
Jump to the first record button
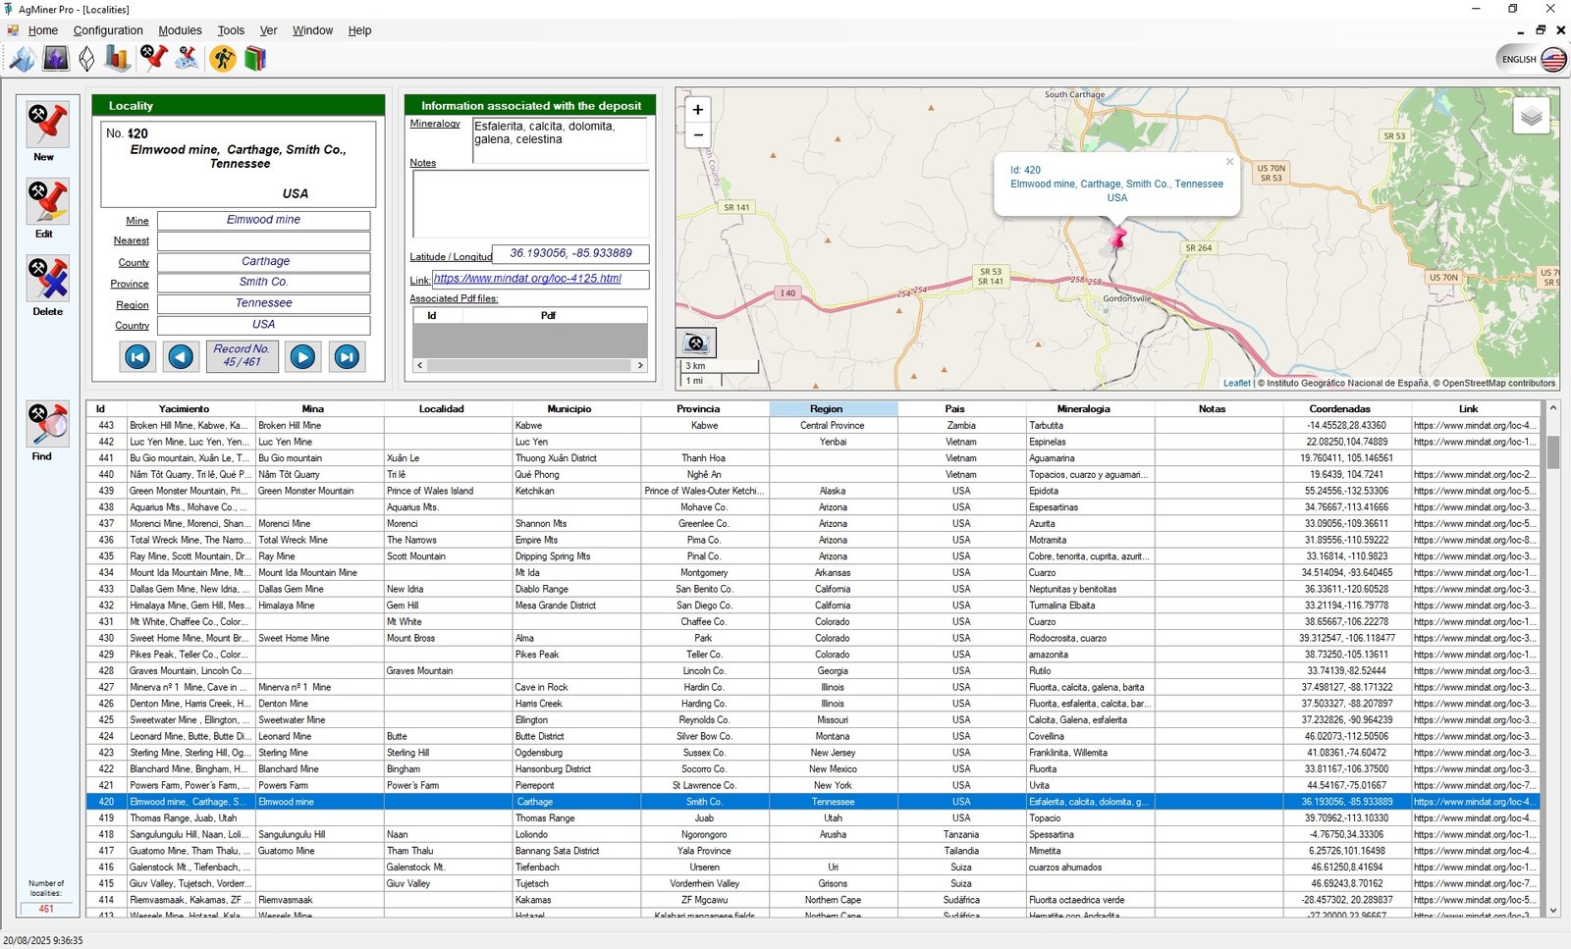(137, 357)
